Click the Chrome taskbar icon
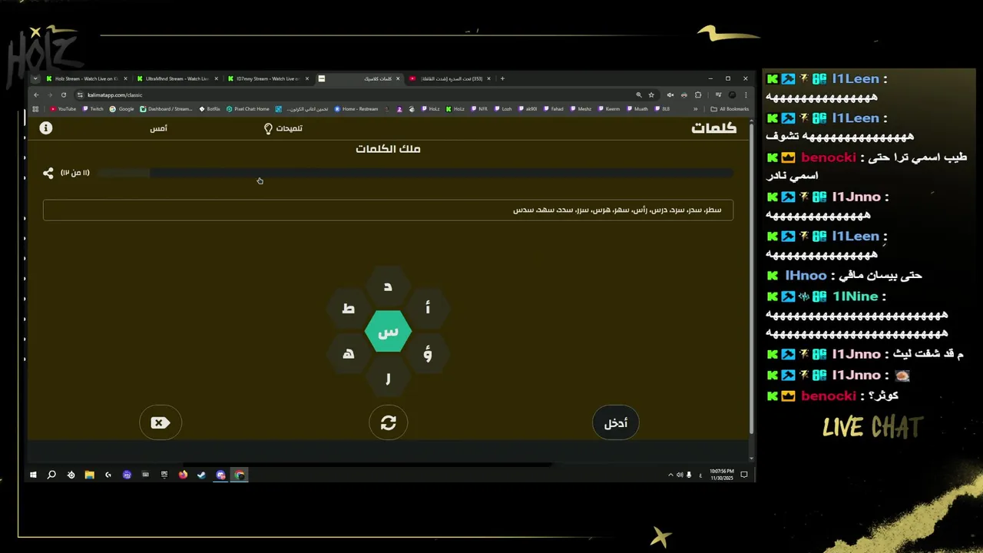 click(240, 475)
